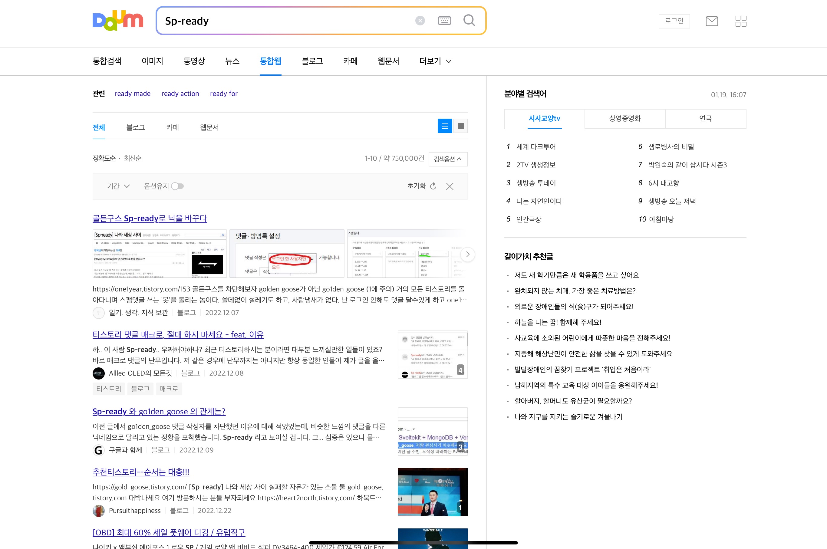Click the 티스토리 tag

click(109, 389)
